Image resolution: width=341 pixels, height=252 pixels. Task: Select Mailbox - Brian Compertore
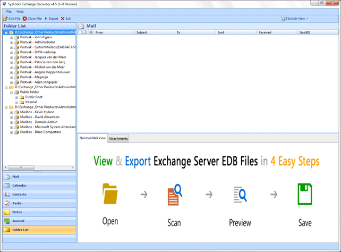tap(40, 132)
